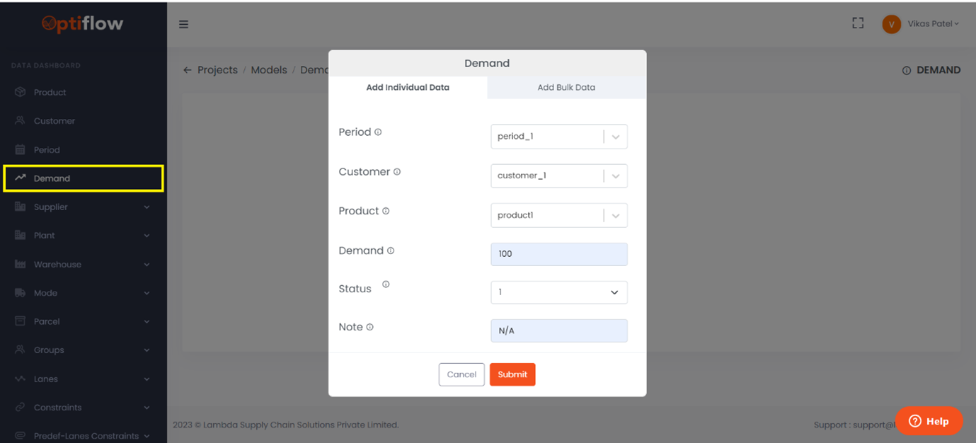Click the Product icon in sidebar
This screenshot has height=443, width=976.
[21, 92]
